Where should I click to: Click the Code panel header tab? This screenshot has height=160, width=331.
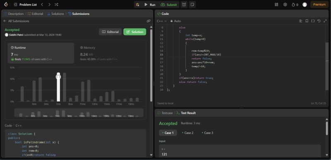(x=163, y=14)
